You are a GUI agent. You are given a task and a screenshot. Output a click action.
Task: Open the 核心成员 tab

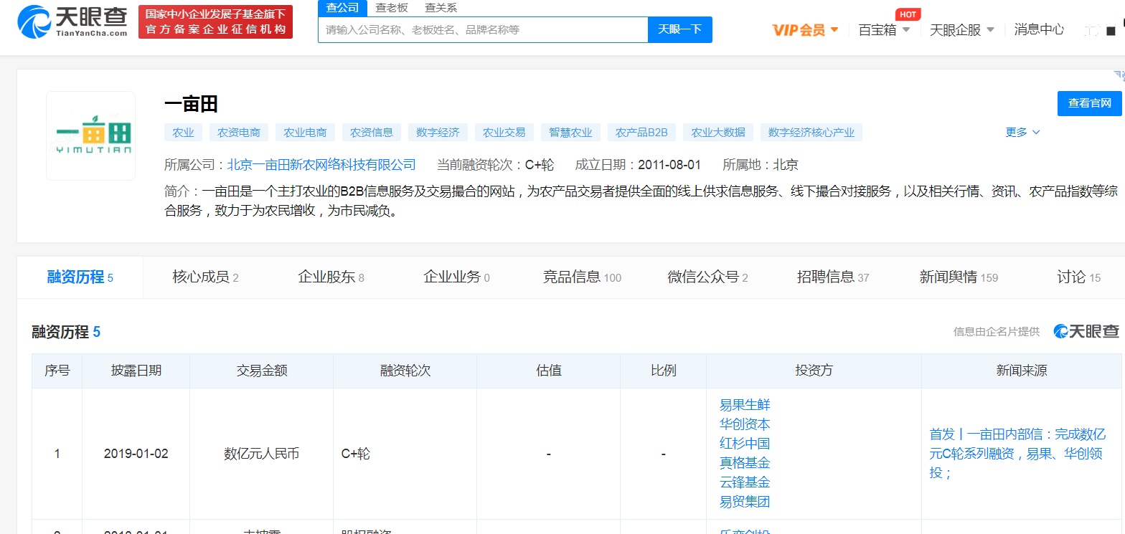[206, 277]
